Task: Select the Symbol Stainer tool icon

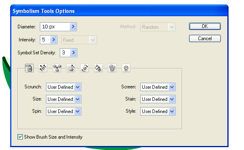Action: point(98,68)
